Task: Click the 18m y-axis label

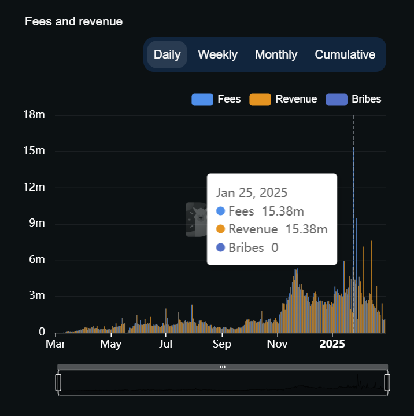Action: click(34, 115)
